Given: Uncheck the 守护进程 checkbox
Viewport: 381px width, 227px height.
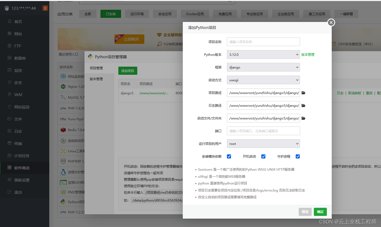Looking at the screenshot, I should tap(298, 156).
